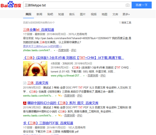This screenshot has height=135, width=156.
Task: Click the PDF icon beside 碾碎中国科幻小说
Action: pos(25,103)
